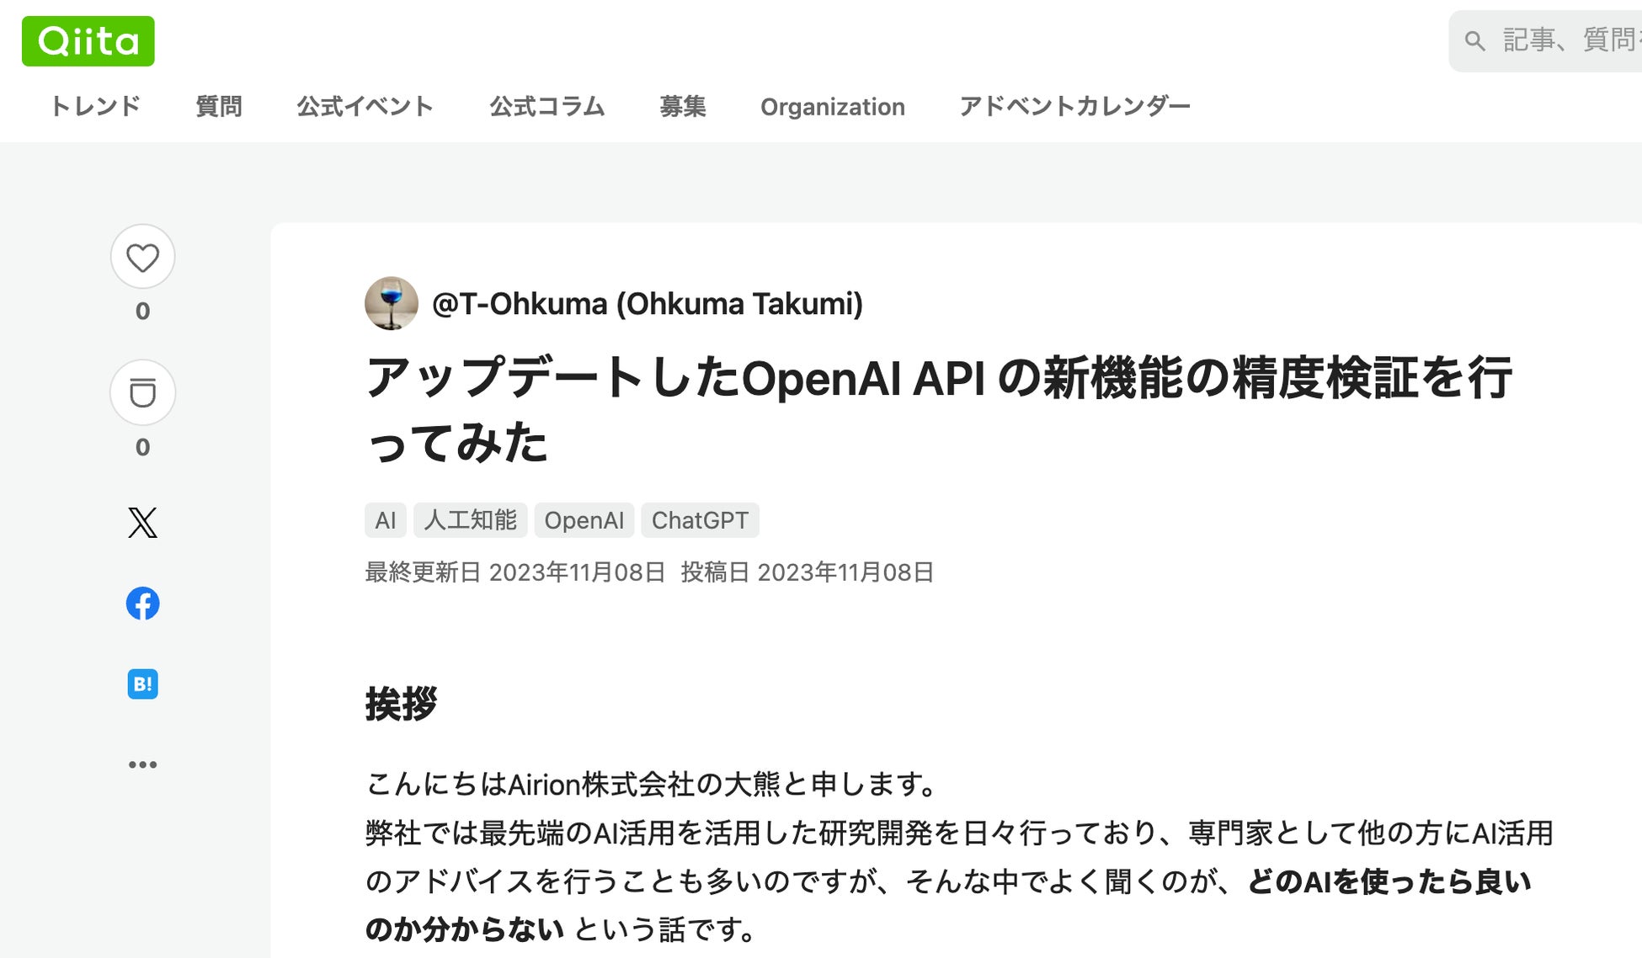
Task: Open the three-dot more options menu
Action: tap(142, 764)
